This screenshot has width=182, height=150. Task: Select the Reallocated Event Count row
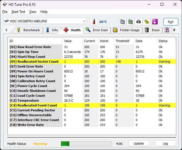[x=92, y=105]
